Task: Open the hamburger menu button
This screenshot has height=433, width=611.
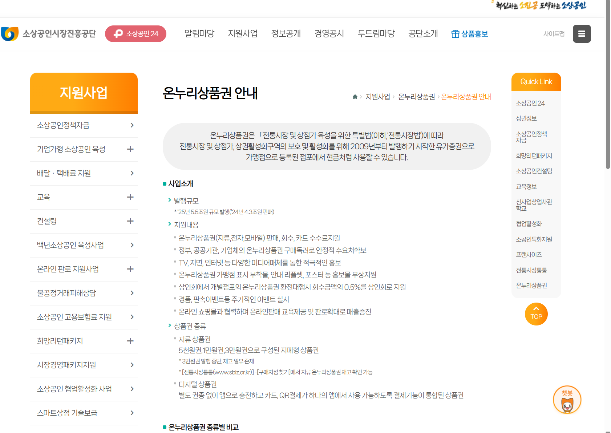Action: tap(582, 34)
